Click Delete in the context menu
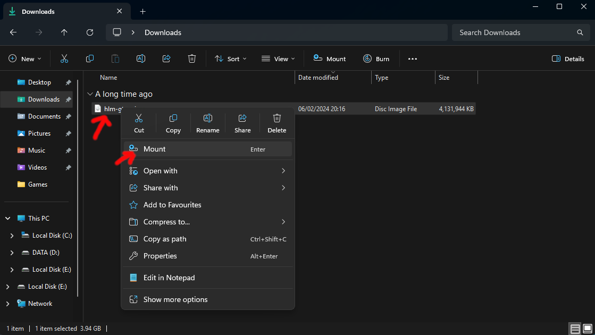Image resolution: width=595 pixels, height=335 pixels. 277,123
